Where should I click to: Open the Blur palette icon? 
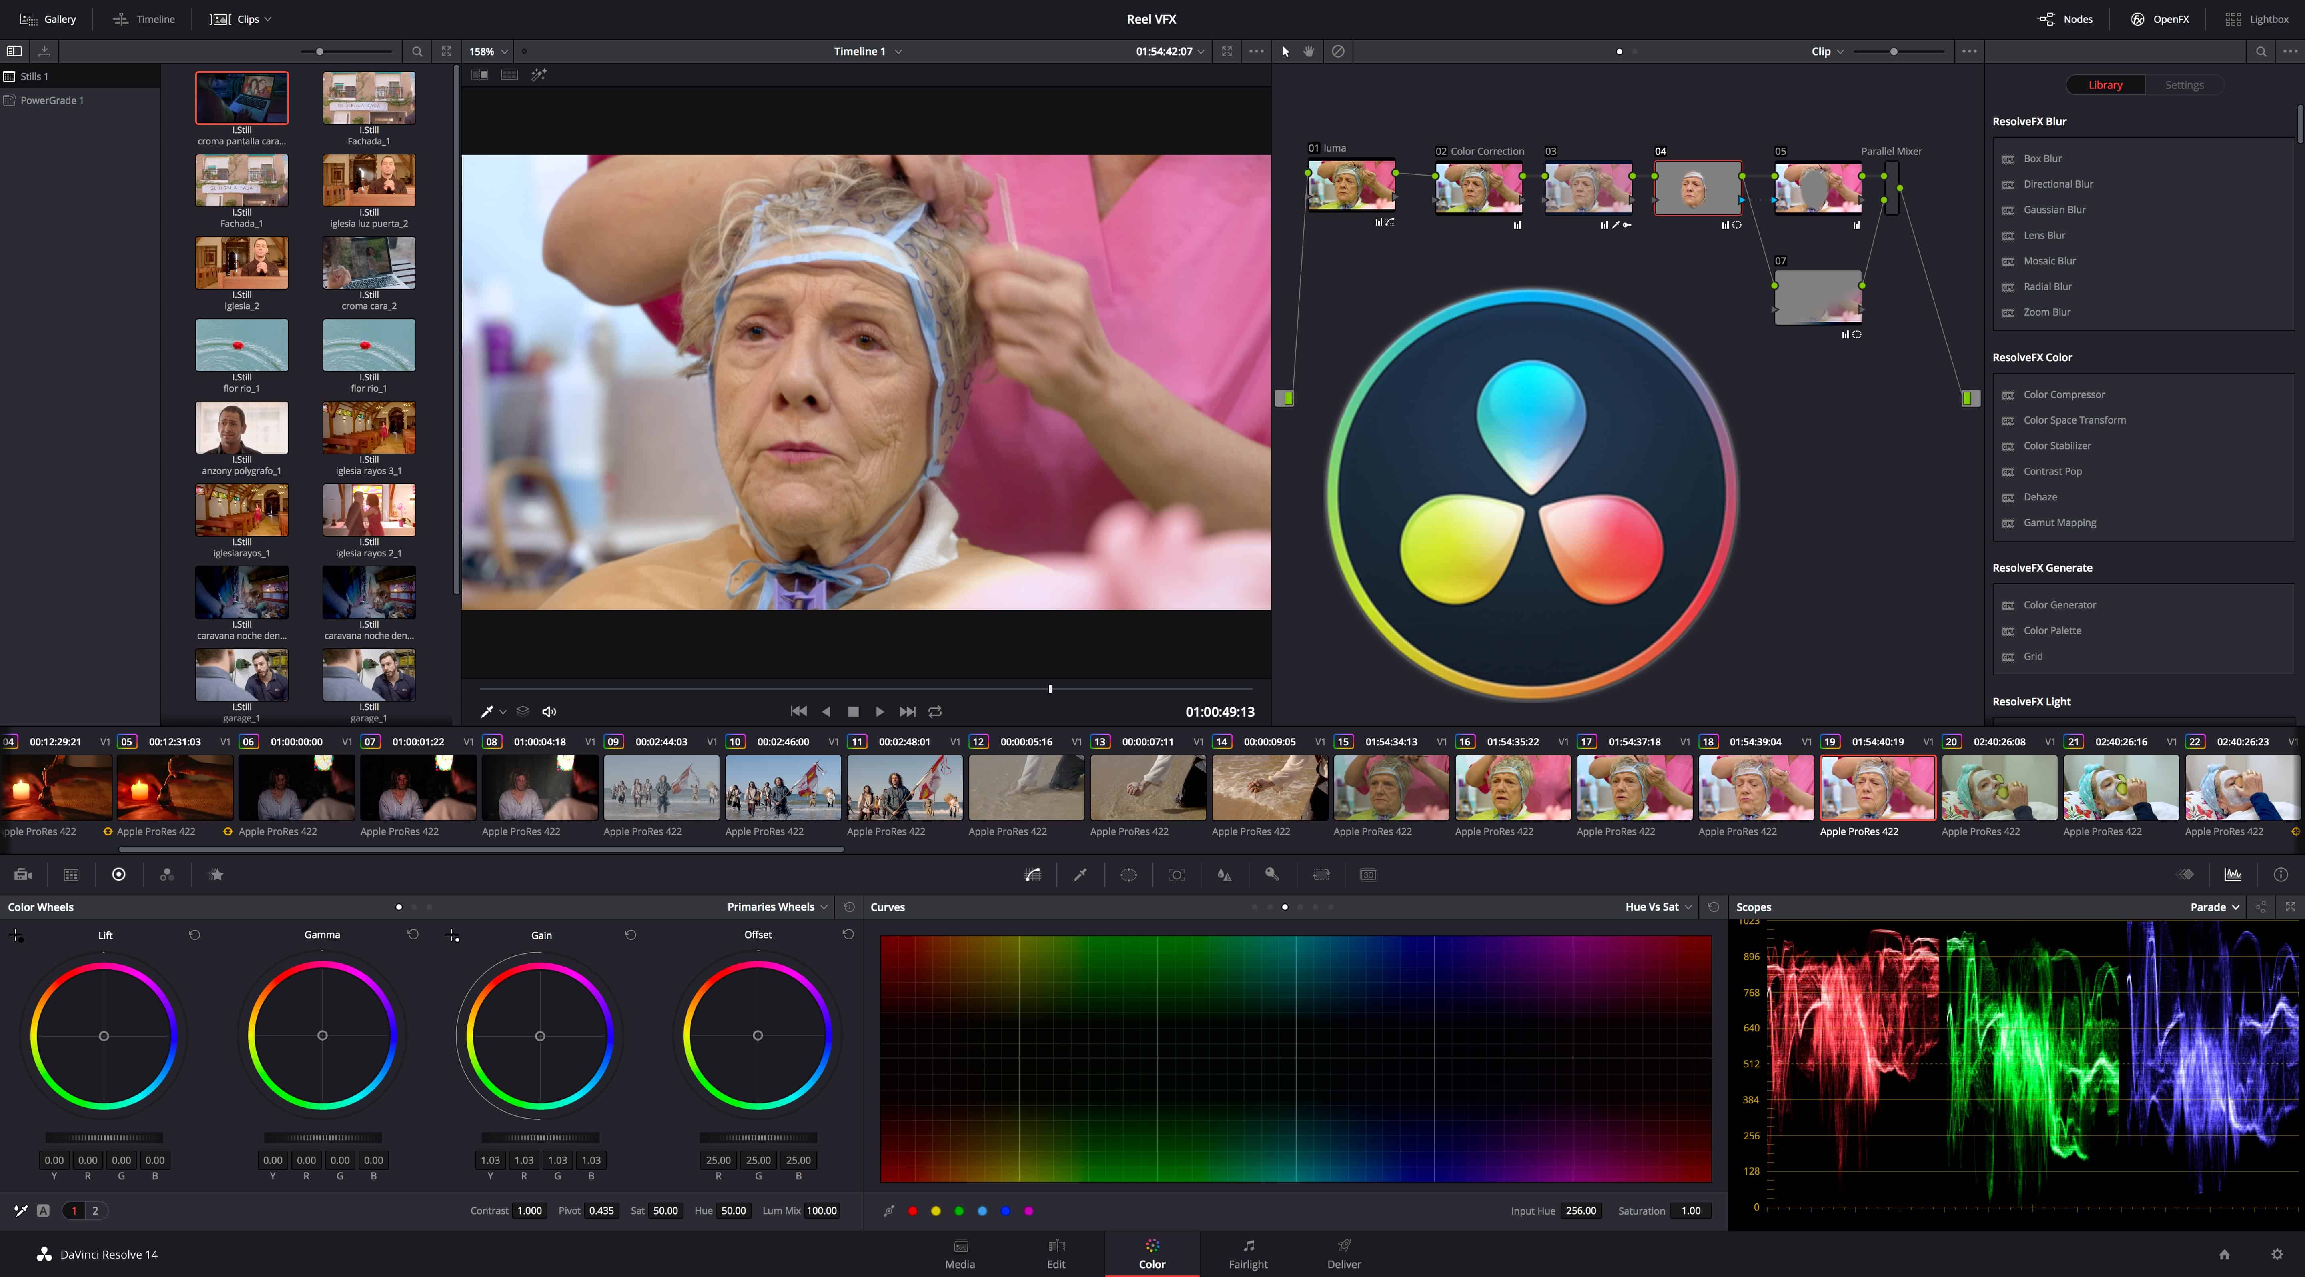click(1224, 875)
